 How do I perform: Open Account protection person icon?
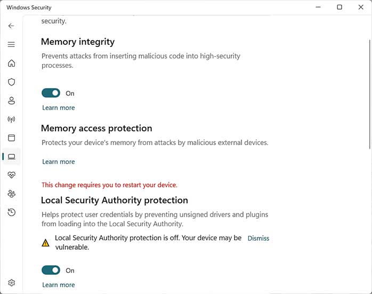[x=11, y=101]
